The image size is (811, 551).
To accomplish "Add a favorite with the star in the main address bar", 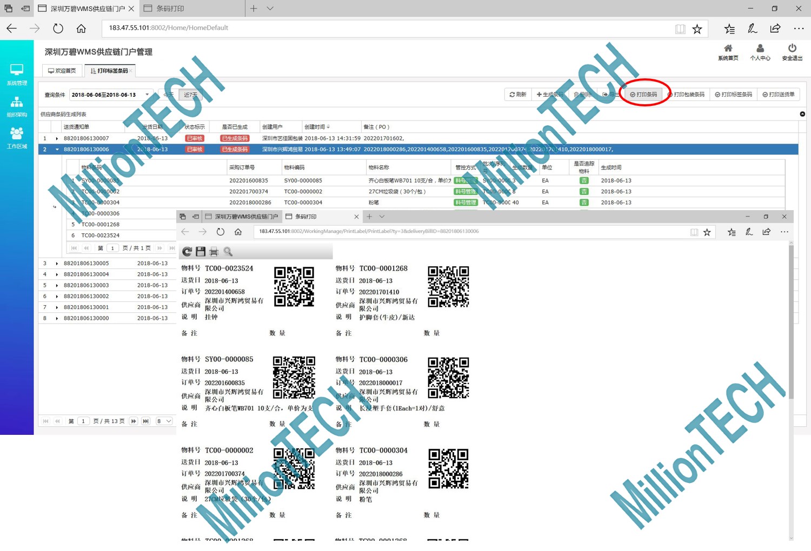I will point(697,29).
